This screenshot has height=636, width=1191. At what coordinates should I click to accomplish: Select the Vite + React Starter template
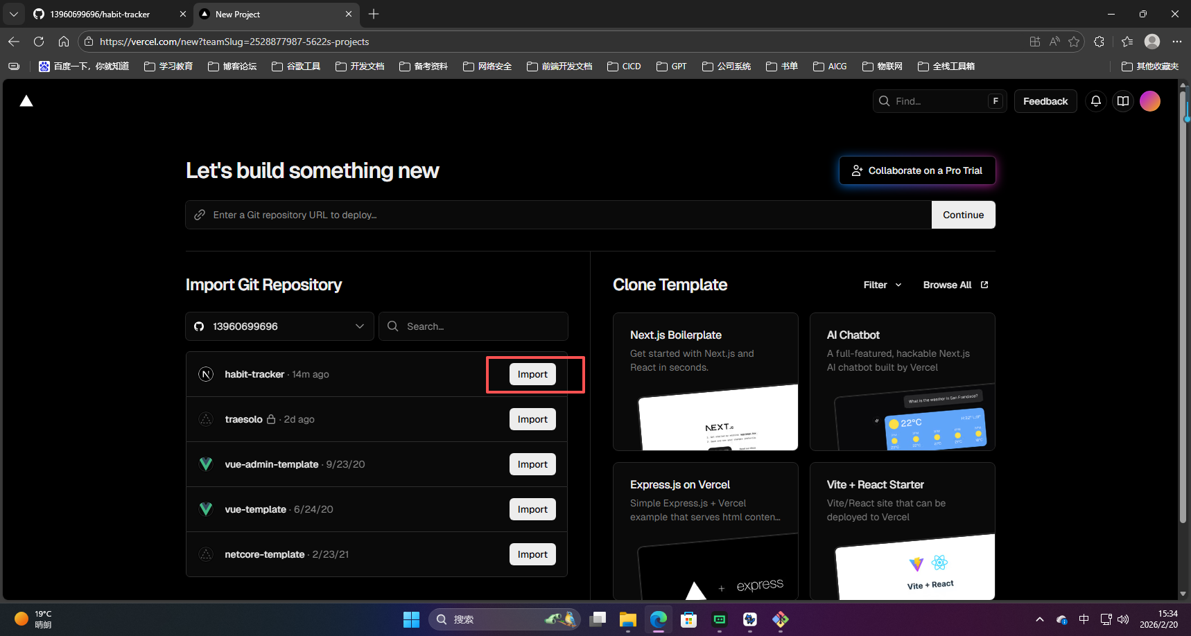903,531
